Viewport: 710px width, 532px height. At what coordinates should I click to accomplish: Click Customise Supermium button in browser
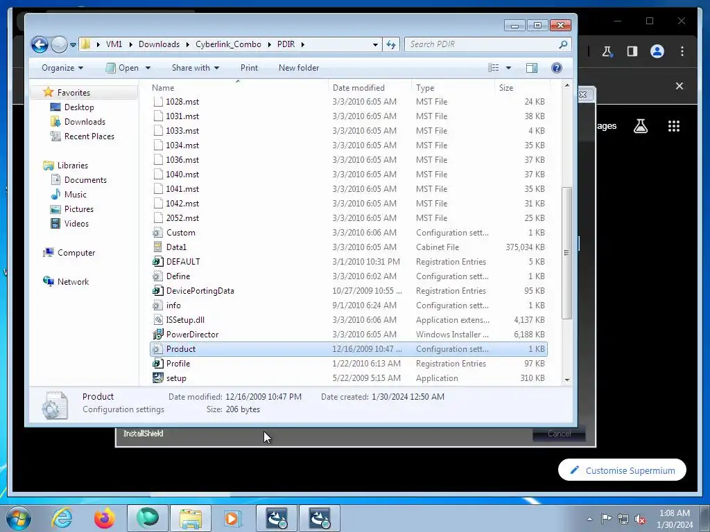coord(622,470)
